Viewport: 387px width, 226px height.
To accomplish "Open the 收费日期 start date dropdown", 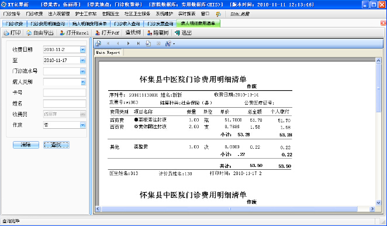I will (82, 50).
